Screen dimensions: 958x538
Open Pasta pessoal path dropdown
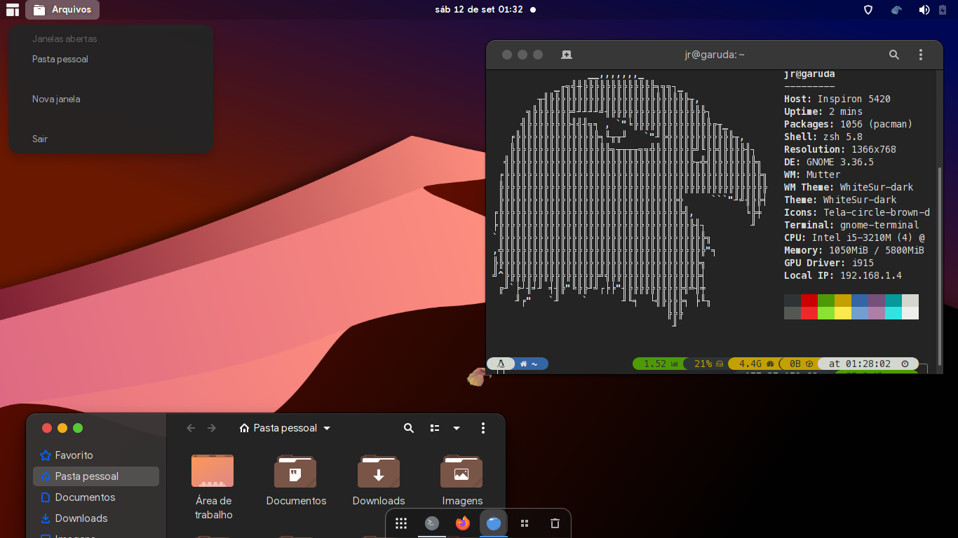(285, 428)
